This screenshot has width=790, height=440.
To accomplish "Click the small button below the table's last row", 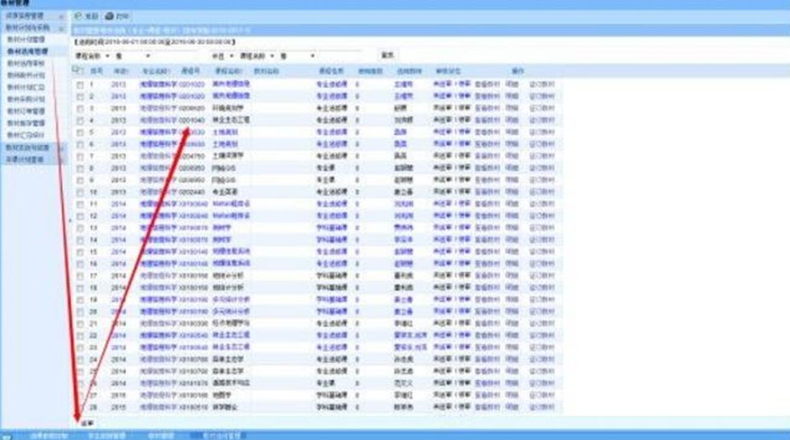I will pos(88,423).
